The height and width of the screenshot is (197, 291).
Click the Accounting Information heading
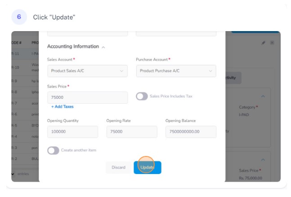[73, 46]
